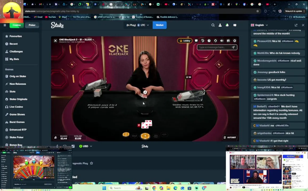Open the YouTube video thumbnail window
Viewport: 308px width, 191px height.
267,167
